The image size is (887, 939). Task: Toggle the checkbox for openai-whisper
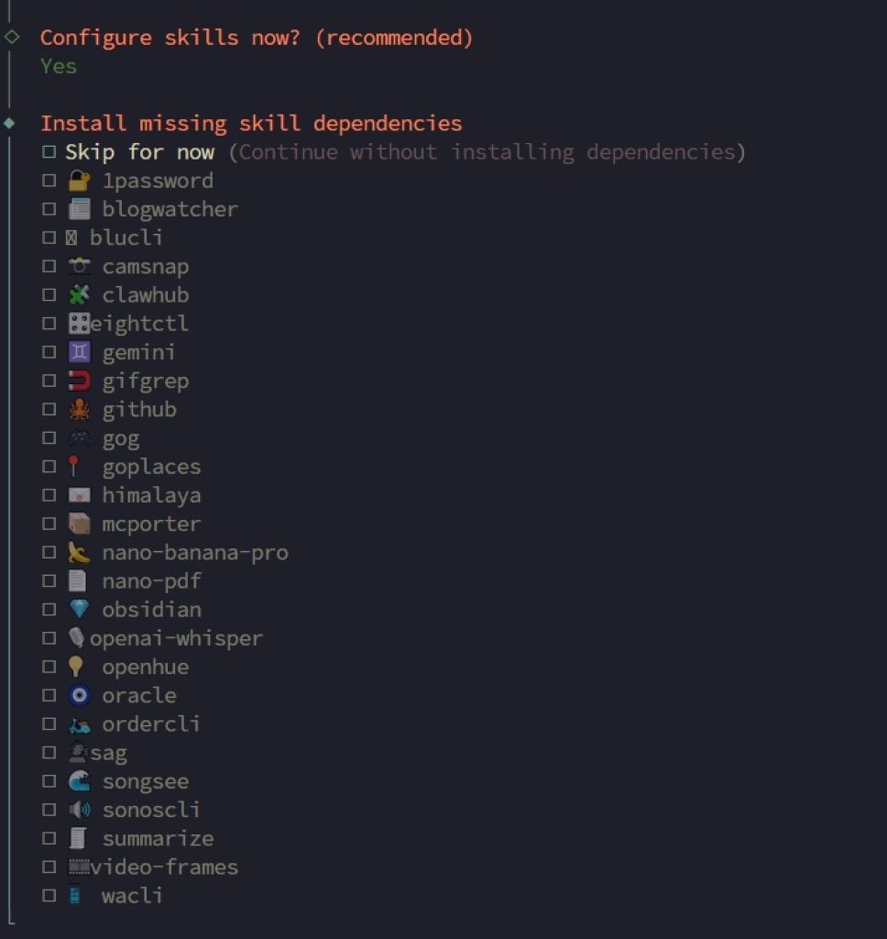tap(49, 638)
